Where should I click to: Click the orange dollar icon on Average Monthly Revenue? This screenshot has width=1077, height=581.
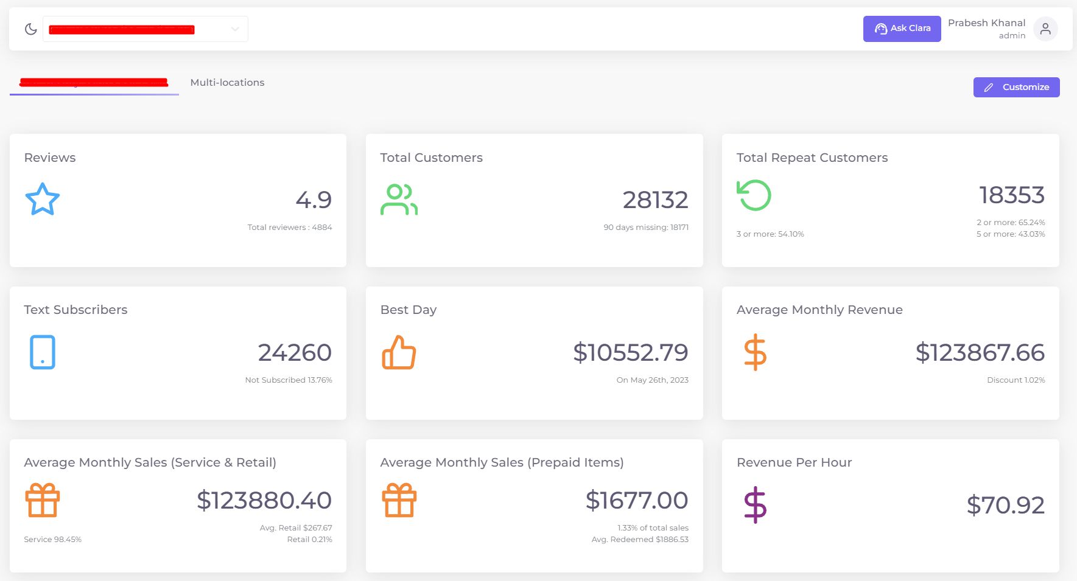click(x=754, y=352)
